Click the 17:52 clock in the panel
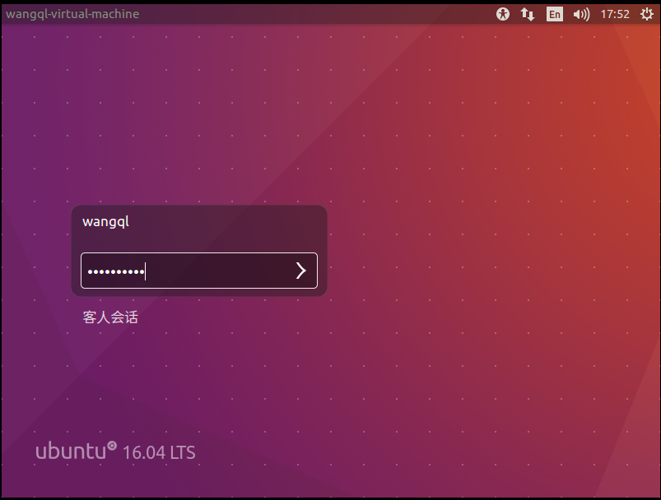 point(615,14)
